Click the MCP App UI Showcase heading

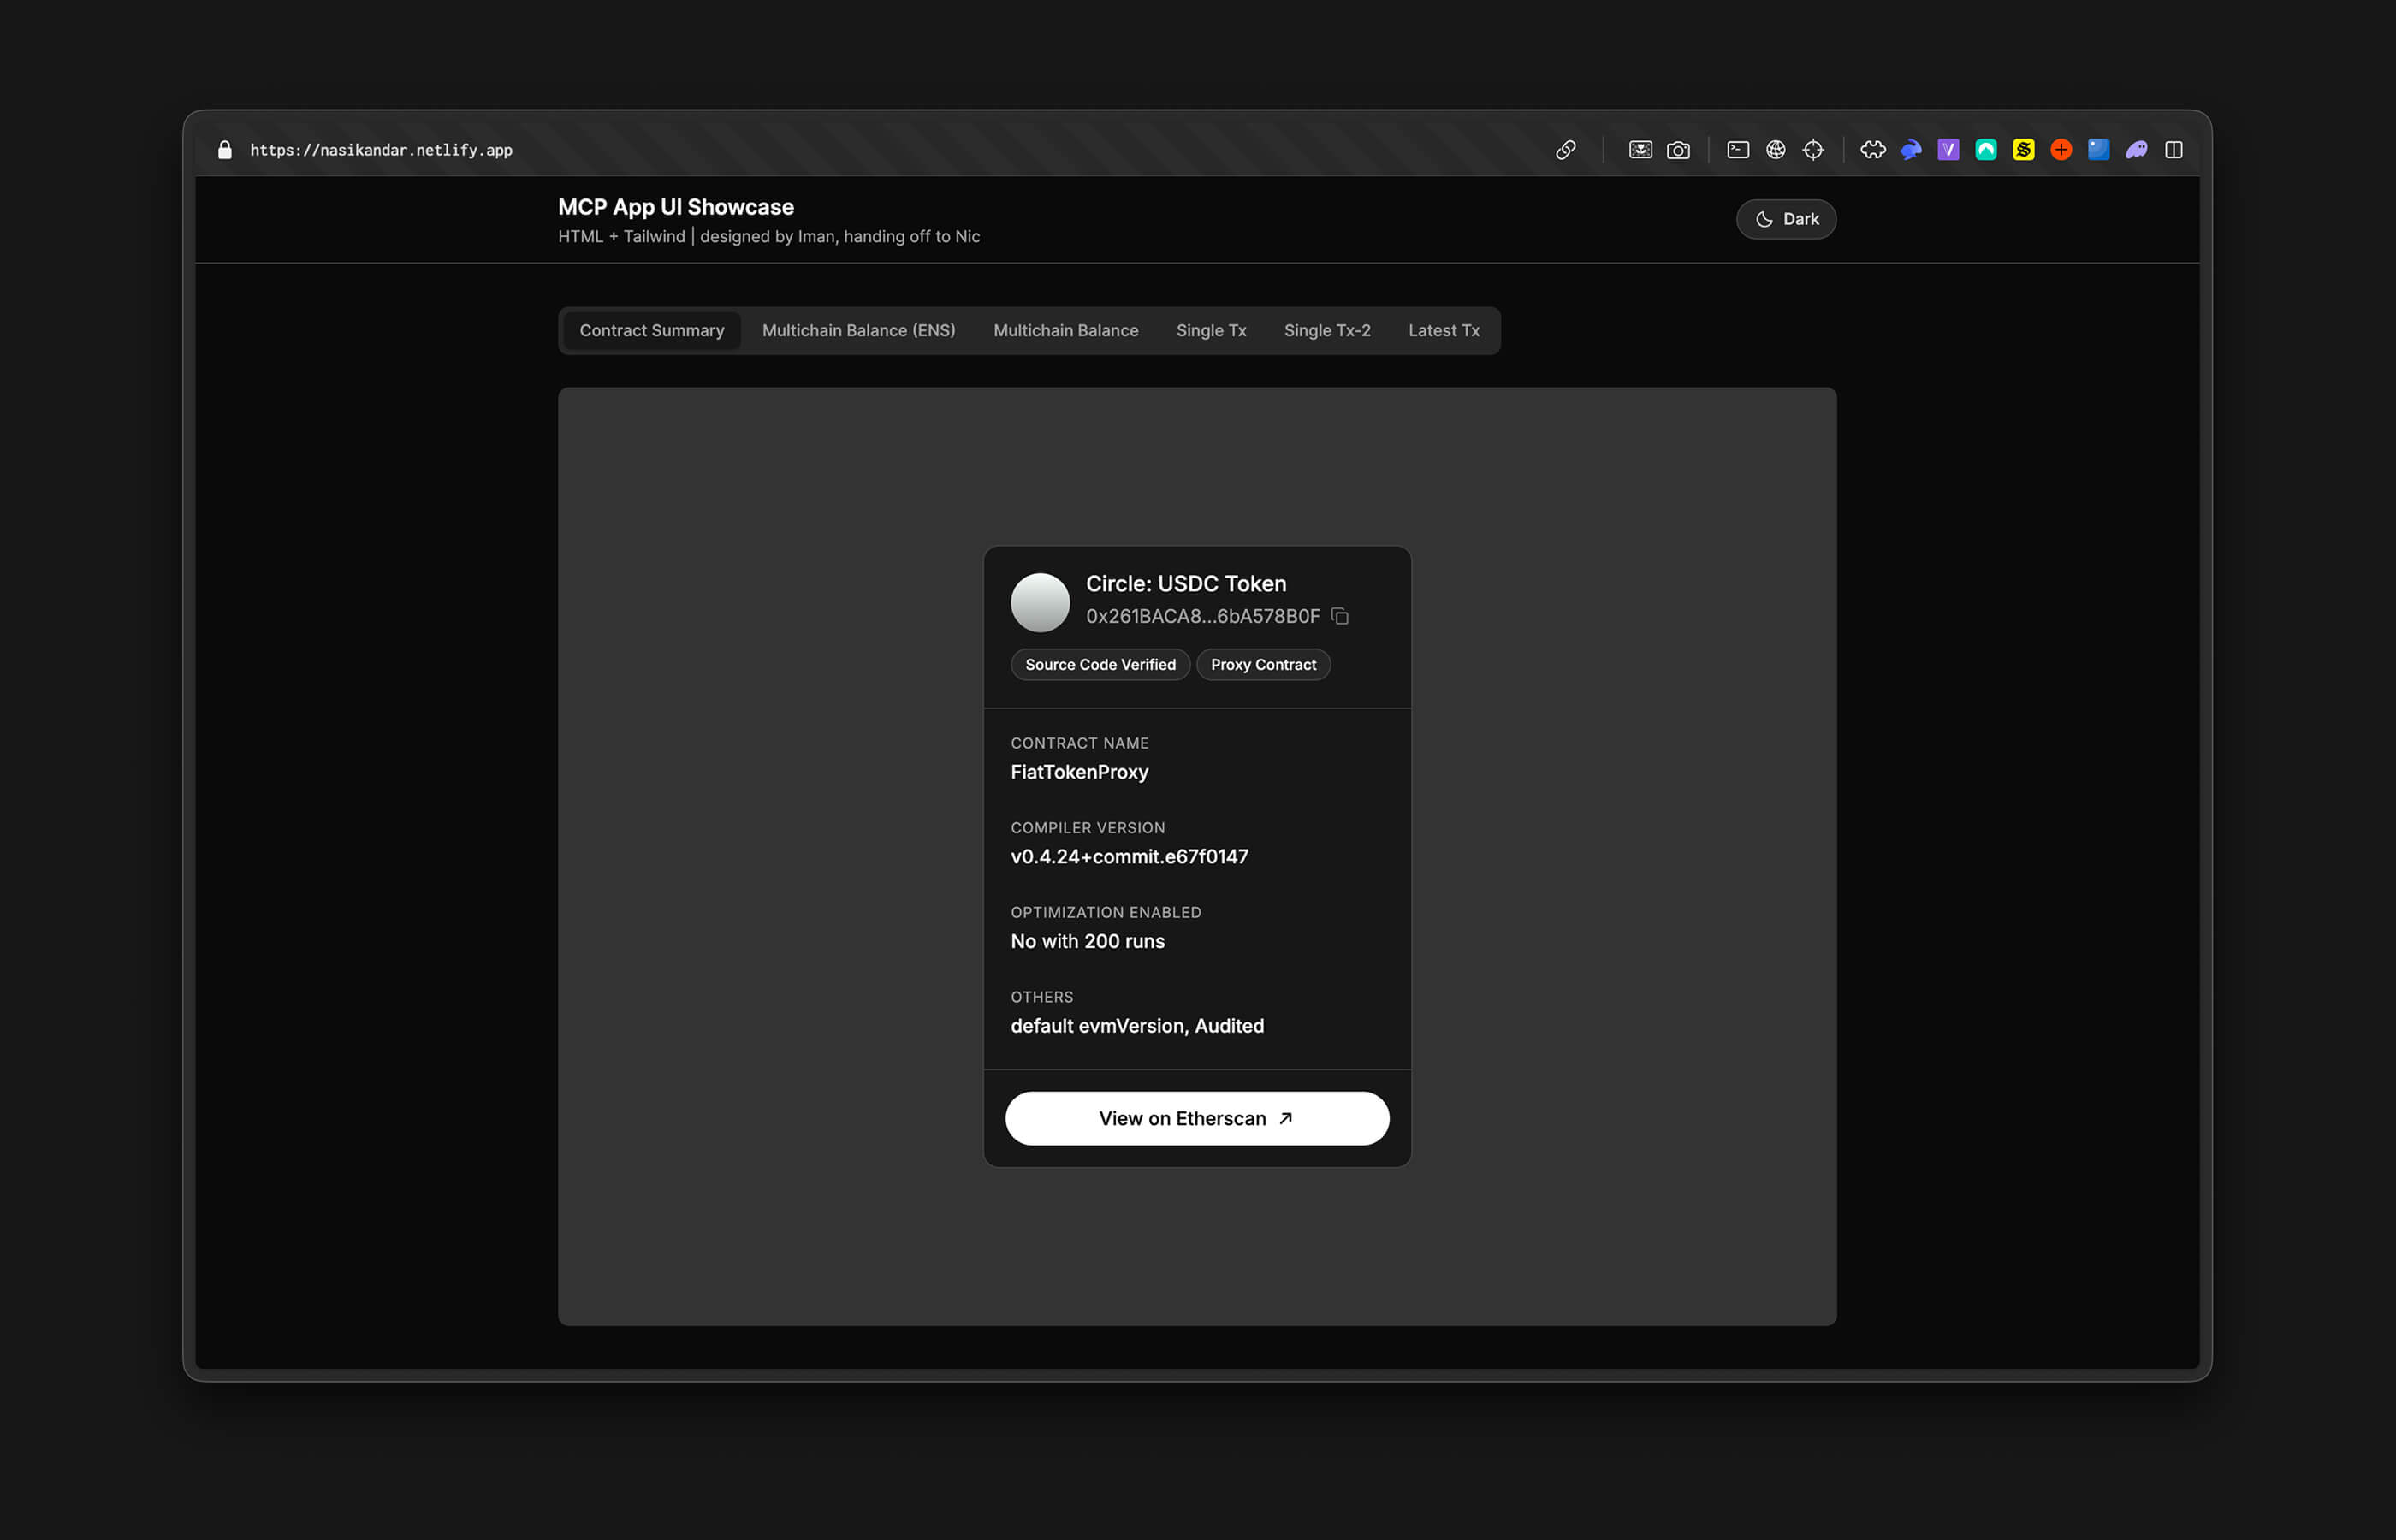pyautogui.click(x=676, y=207)
